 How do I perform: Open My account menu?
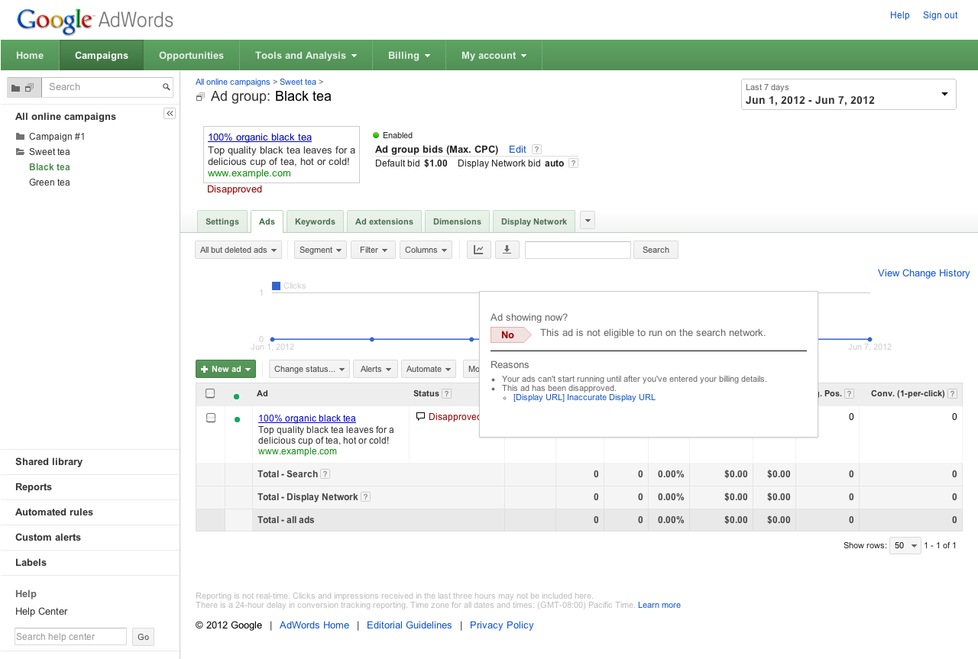coord(494,55)
